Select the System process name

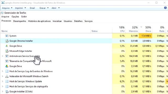coord(13,36)
